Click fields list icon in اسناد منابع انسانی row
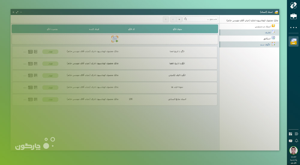Viewport: 300px width, 165px height. coord(36,99)
